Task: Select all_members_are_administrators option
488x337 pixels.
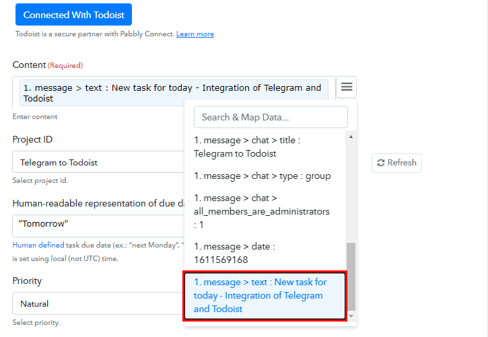Action: point(265,211)
